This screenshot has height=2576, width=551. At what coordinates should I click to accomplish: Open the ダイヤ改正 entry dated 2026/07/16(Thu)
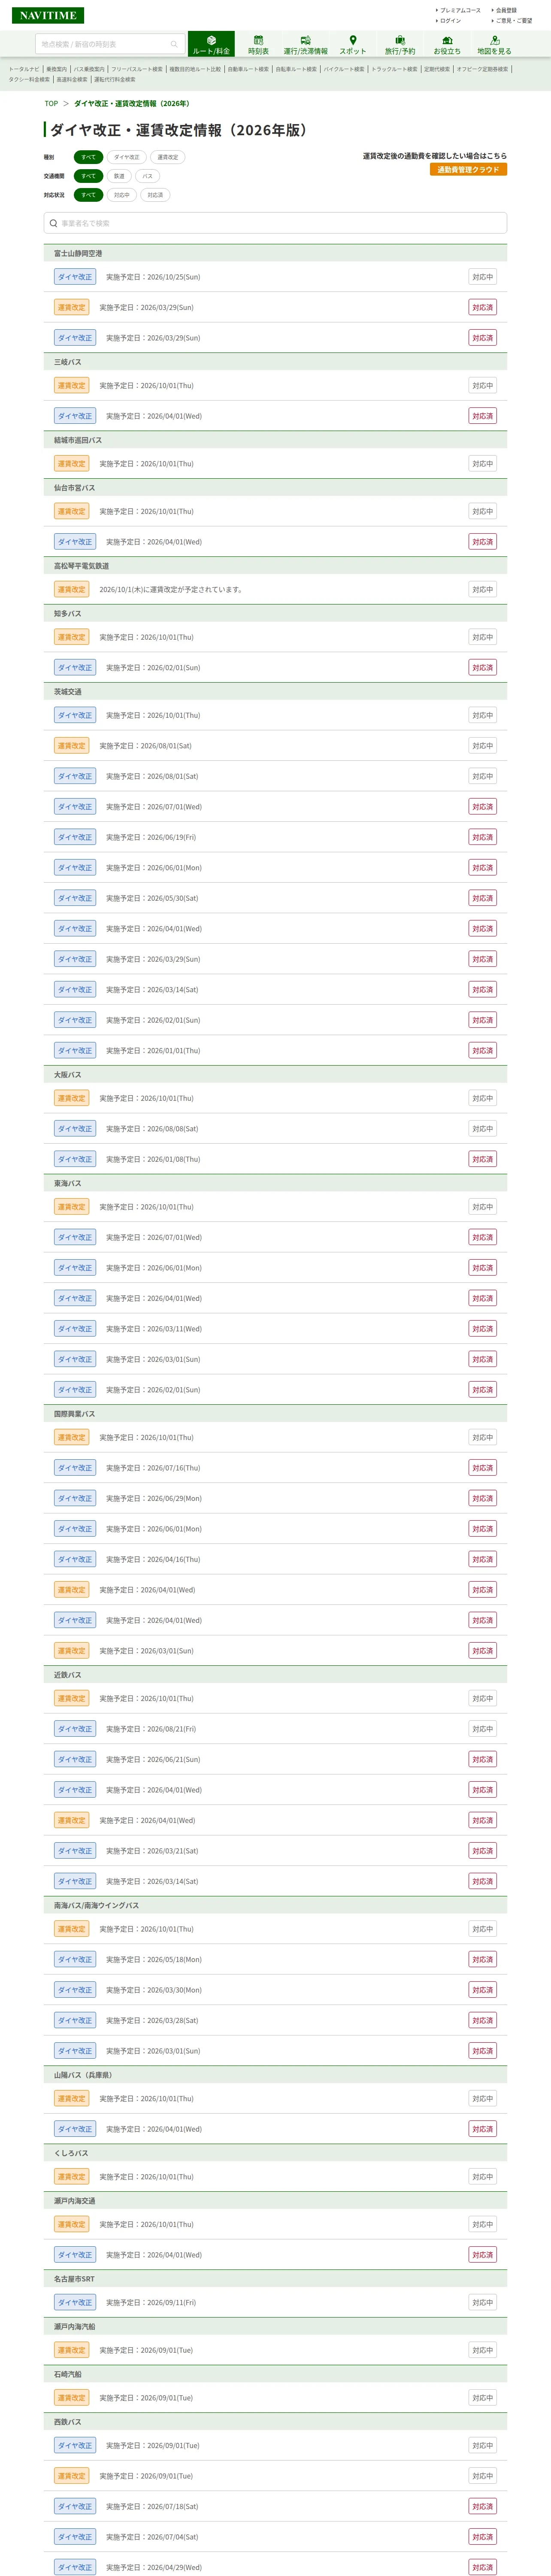click(275, 1468)
